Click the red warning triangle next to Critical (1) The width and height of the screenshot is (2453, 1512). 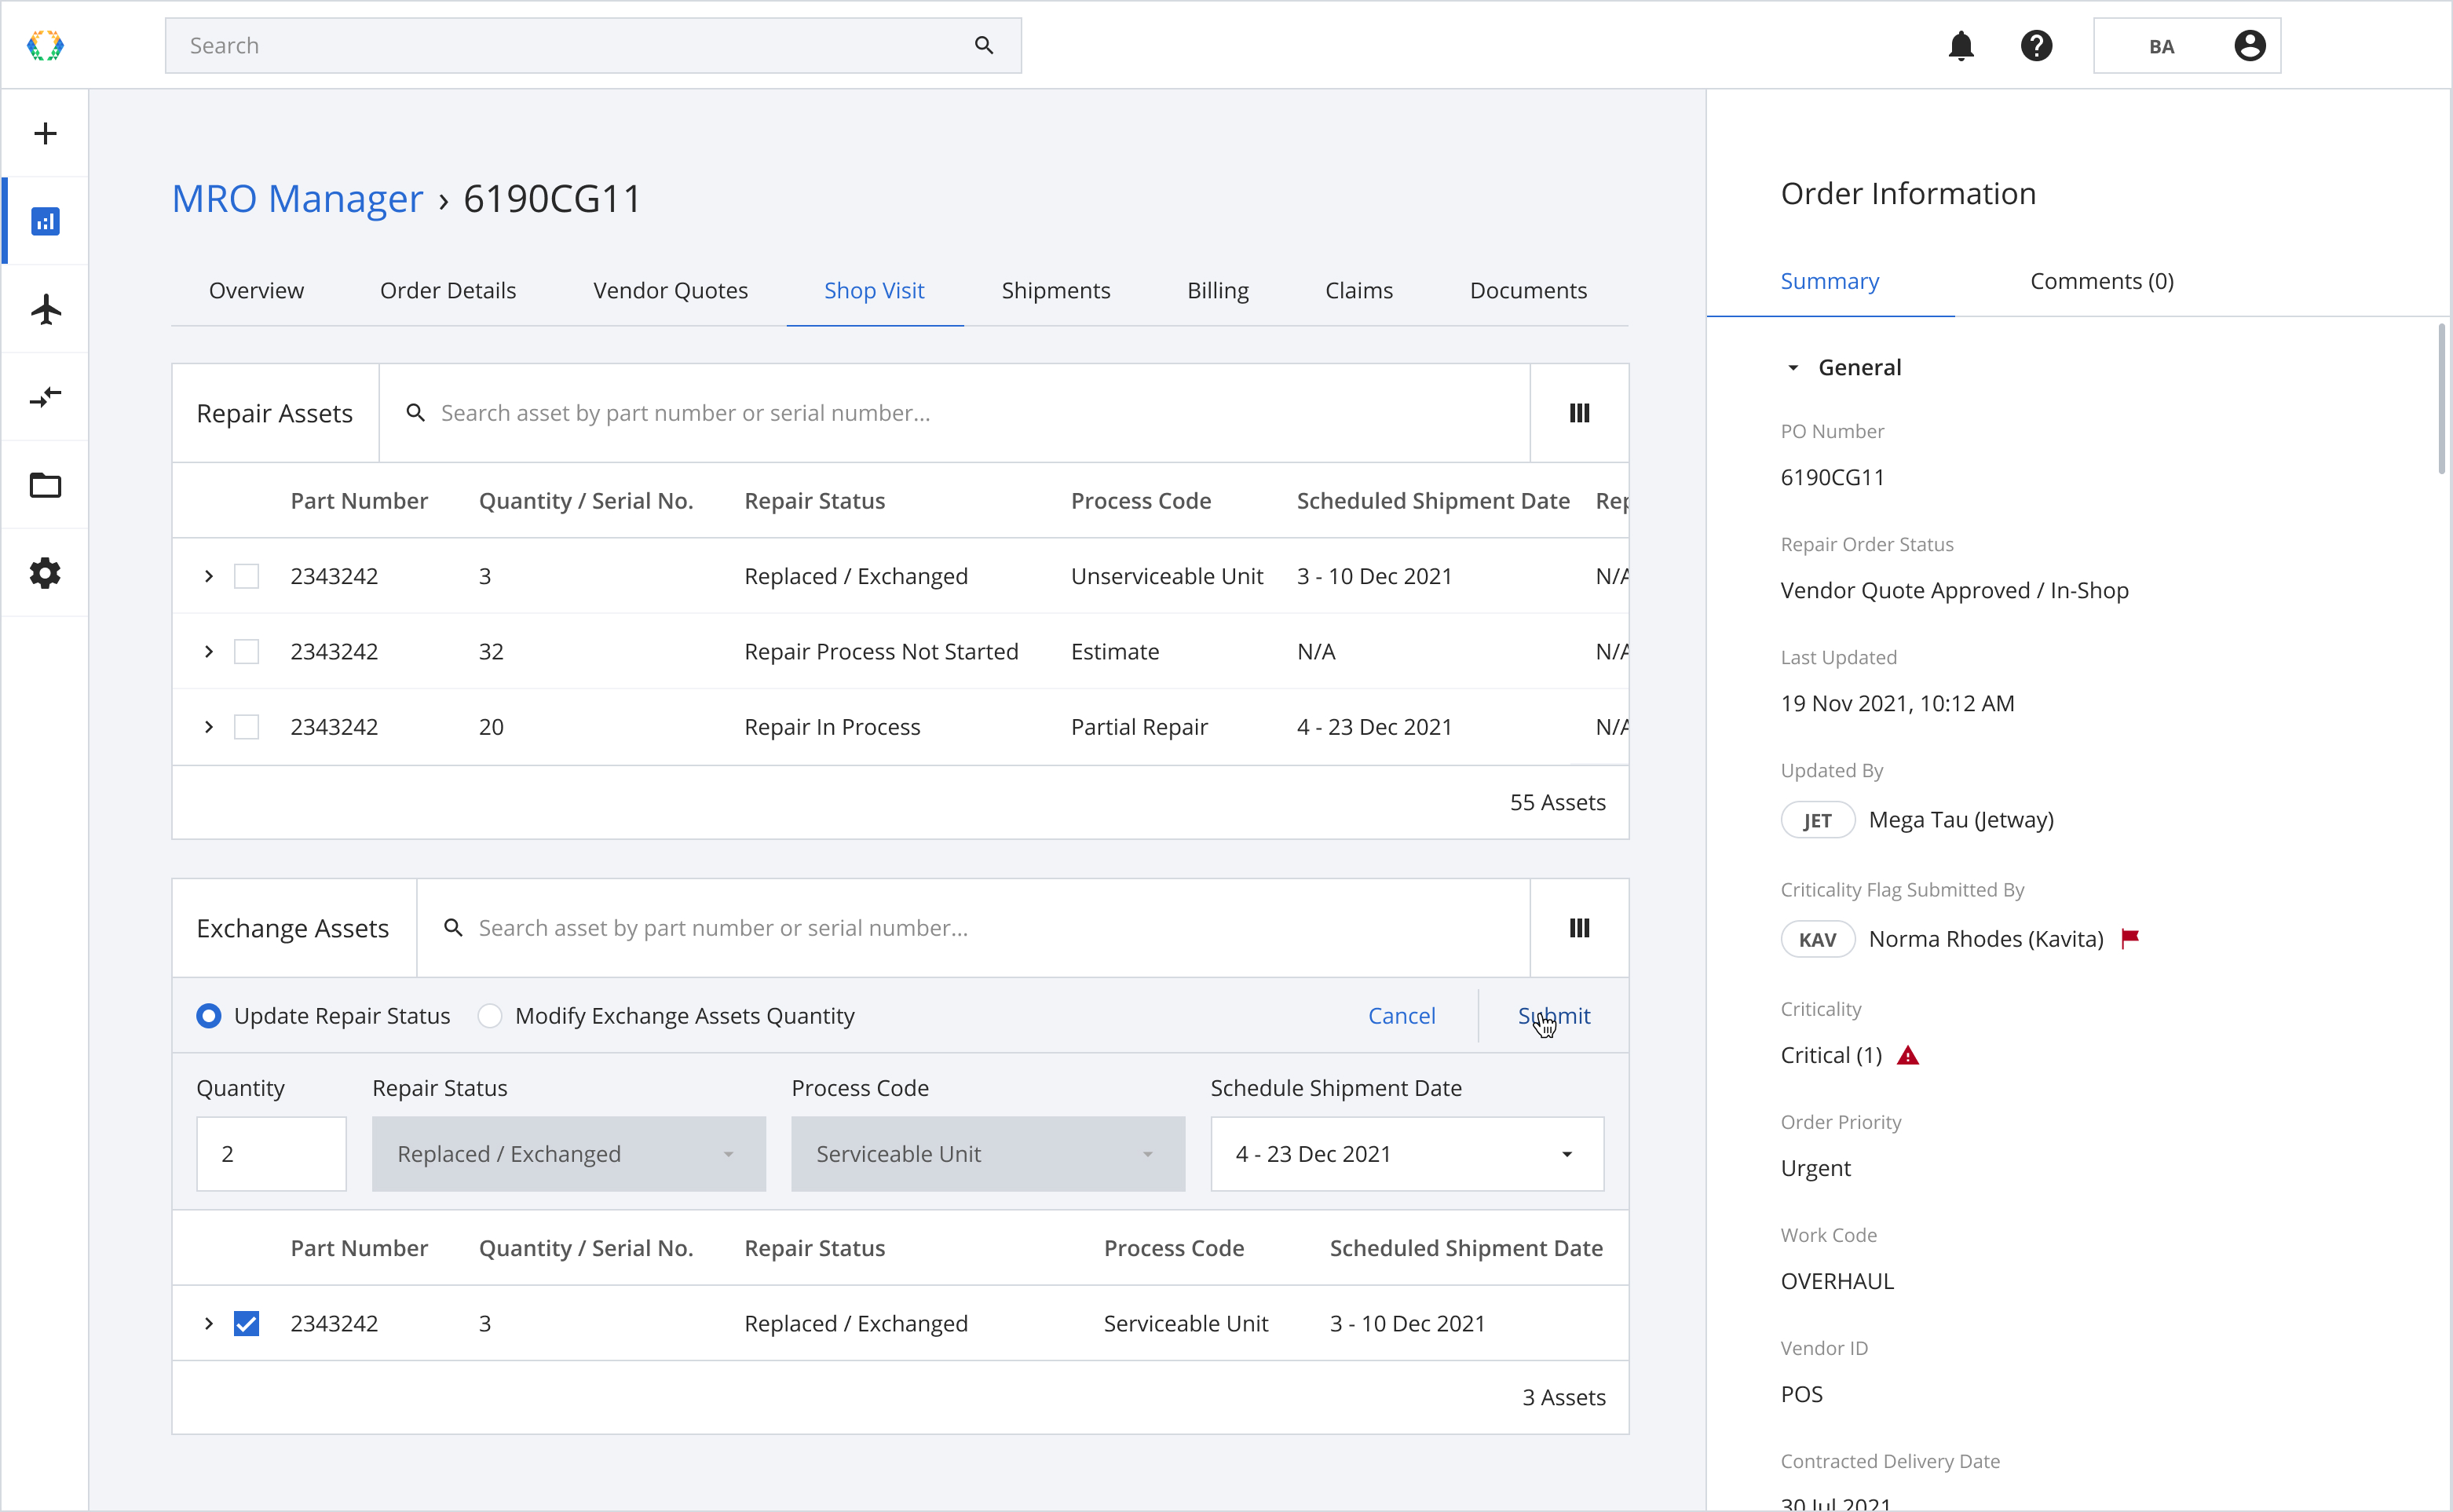pos(1908,1055)
